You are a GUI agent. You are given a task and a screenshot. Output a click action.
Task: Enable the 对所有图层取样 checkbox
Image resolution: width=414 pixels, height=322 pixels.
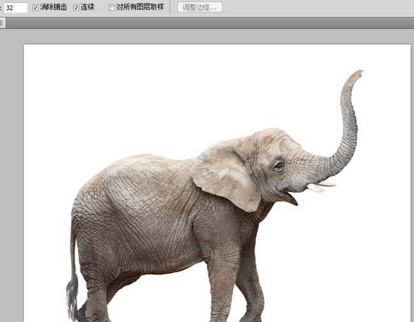pos(112,7)
